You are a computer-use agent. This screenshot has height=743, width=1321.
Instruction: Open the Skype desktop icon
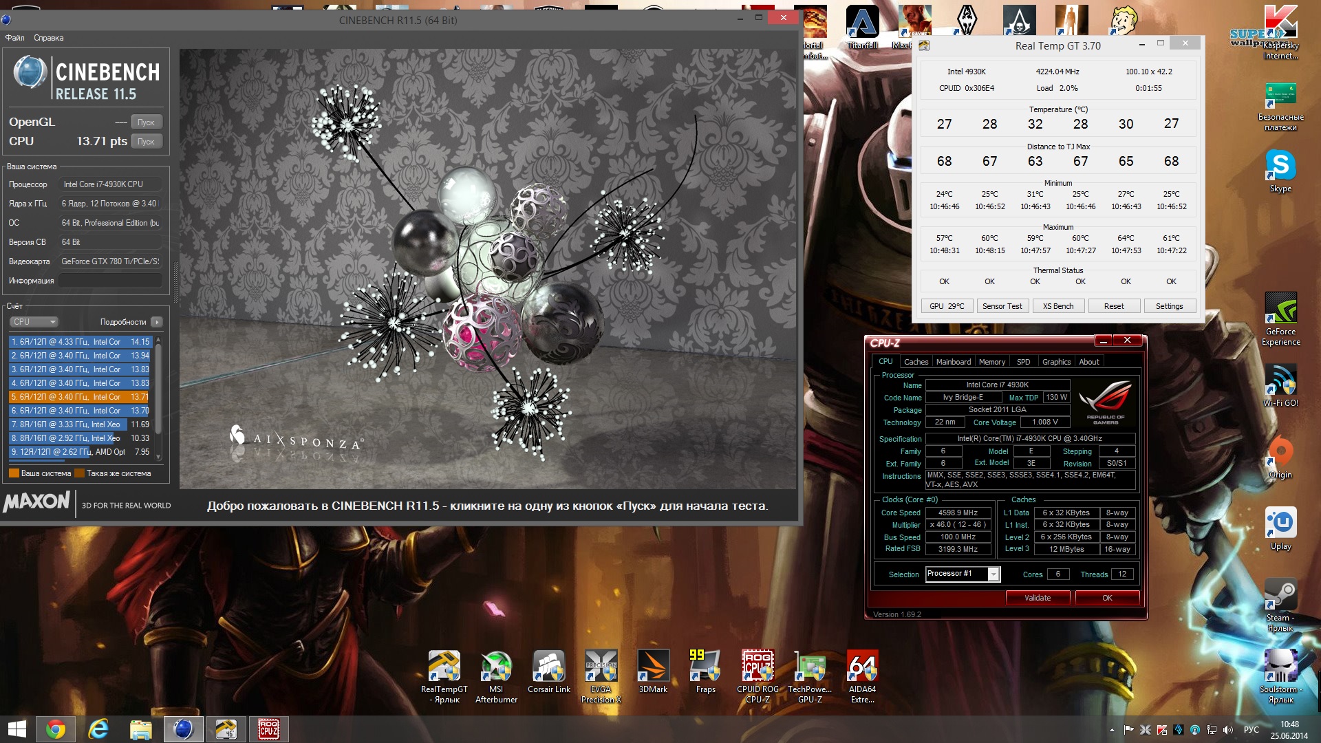[x=1280, y=171]
